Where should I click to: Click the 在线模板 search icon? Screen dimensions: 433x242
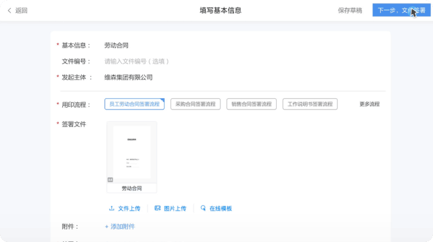click(x=203, y=208)
